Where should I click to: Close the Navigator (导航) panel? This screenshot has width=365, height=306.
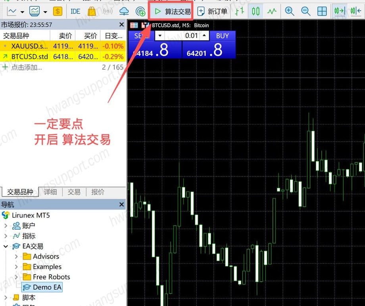point(121,205)
